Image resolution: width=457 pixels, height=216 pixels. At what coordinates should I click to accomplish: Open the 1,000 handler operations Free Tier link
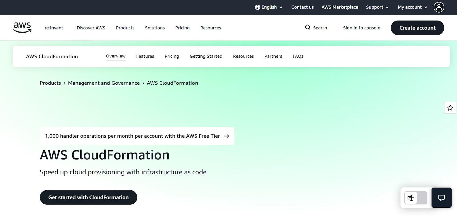point(137,136)
